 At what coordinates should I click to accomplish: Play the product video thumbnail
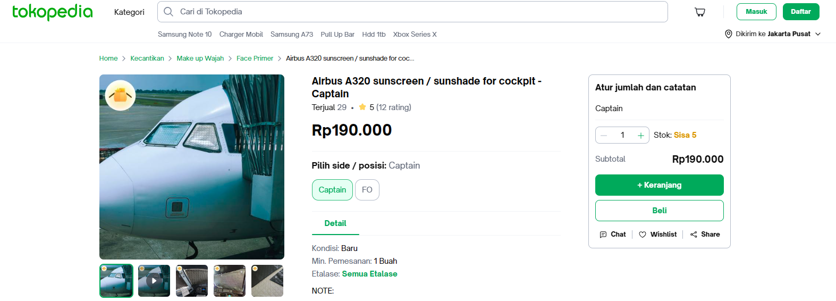click(154, 280)
